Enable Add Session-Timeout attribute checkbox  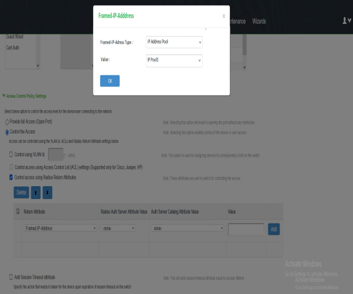[11, 277]
